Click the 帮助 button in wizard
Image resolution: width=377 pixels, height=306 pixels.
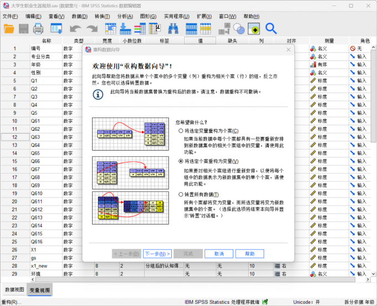tap(250, 254)
